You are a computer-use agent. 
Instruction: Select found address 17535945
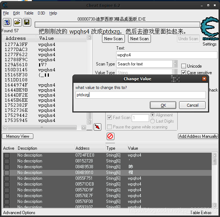[16, 120]
